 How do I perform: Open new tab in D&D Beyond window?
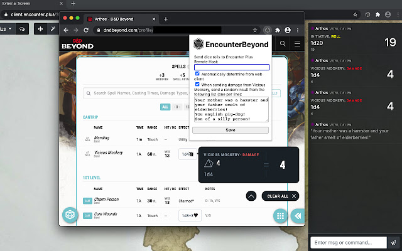point(166,19)
